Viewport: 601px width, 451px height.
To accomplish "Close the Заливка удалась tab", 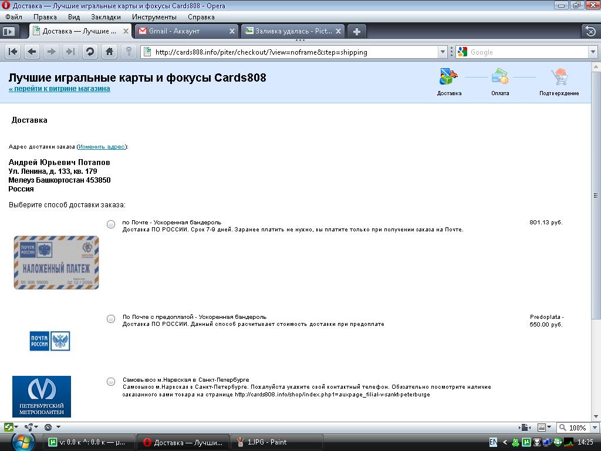I will [338, 31].
